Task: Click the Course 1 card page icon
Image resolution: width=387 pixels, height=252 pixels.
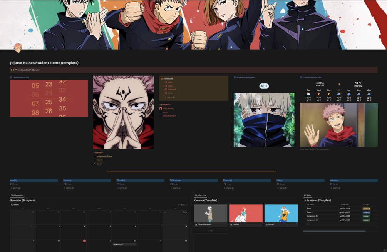Action: pyautogui.click(x=231, y=224)
